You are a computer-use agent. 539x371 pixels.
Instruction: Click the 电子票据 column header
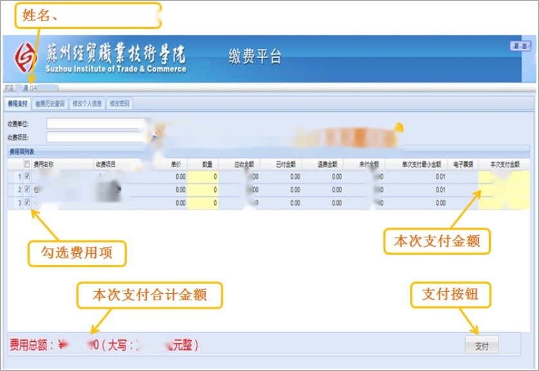point(463,164)
